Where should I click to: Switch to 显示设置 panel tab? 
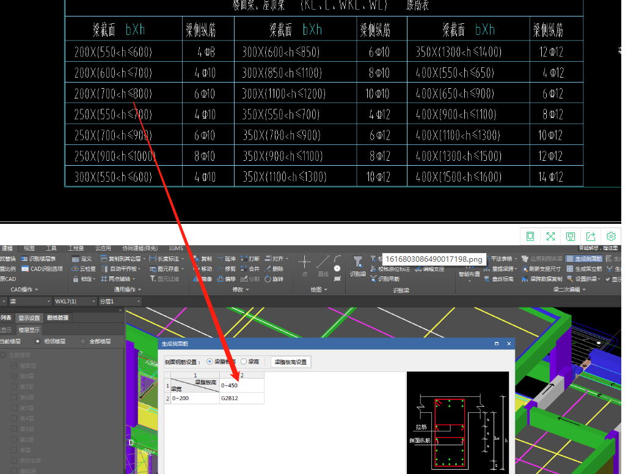pyautogui.click(x=29, y=317)
